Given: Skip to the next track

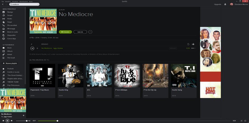Looking at the screenshot, I should pos(12,121).
